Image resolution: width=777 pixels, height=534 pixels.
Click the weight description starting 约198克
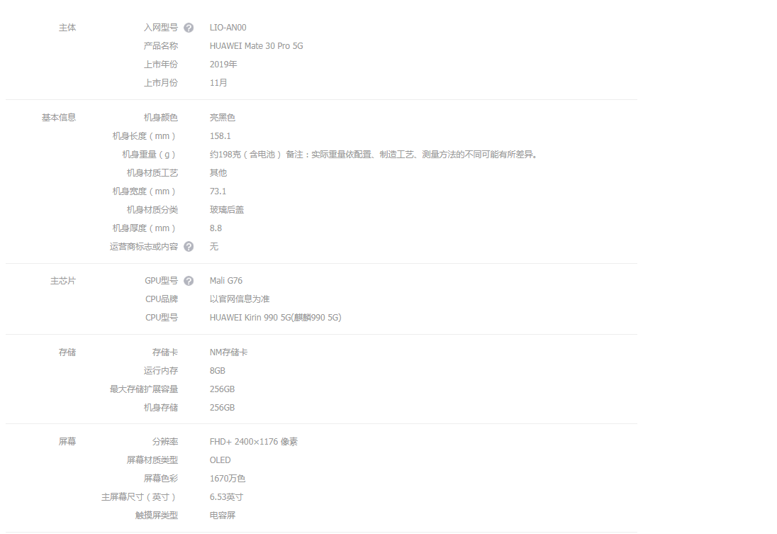click(374, 155)
